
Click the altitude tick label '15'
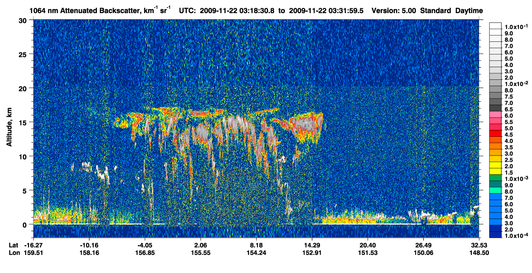pos(24,122)
